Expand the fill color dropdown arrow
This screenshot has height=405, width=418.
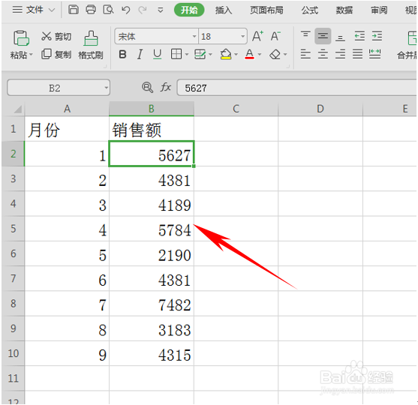click(x=236, y=55)
